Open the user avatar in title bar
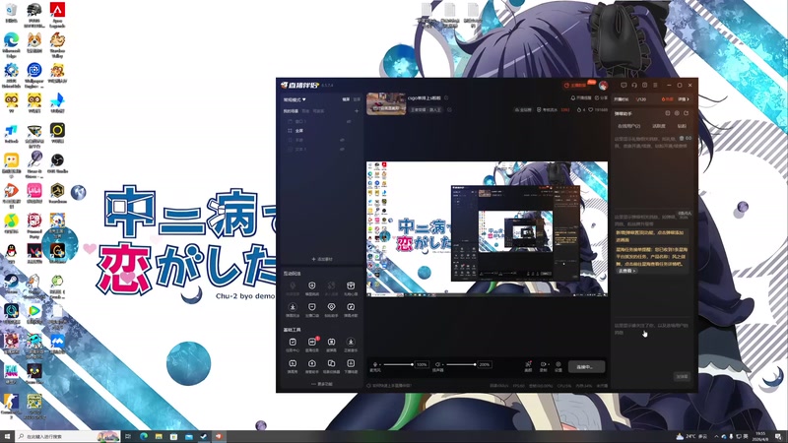This screenshot has width=788, height=443. [x=603, y=86]
